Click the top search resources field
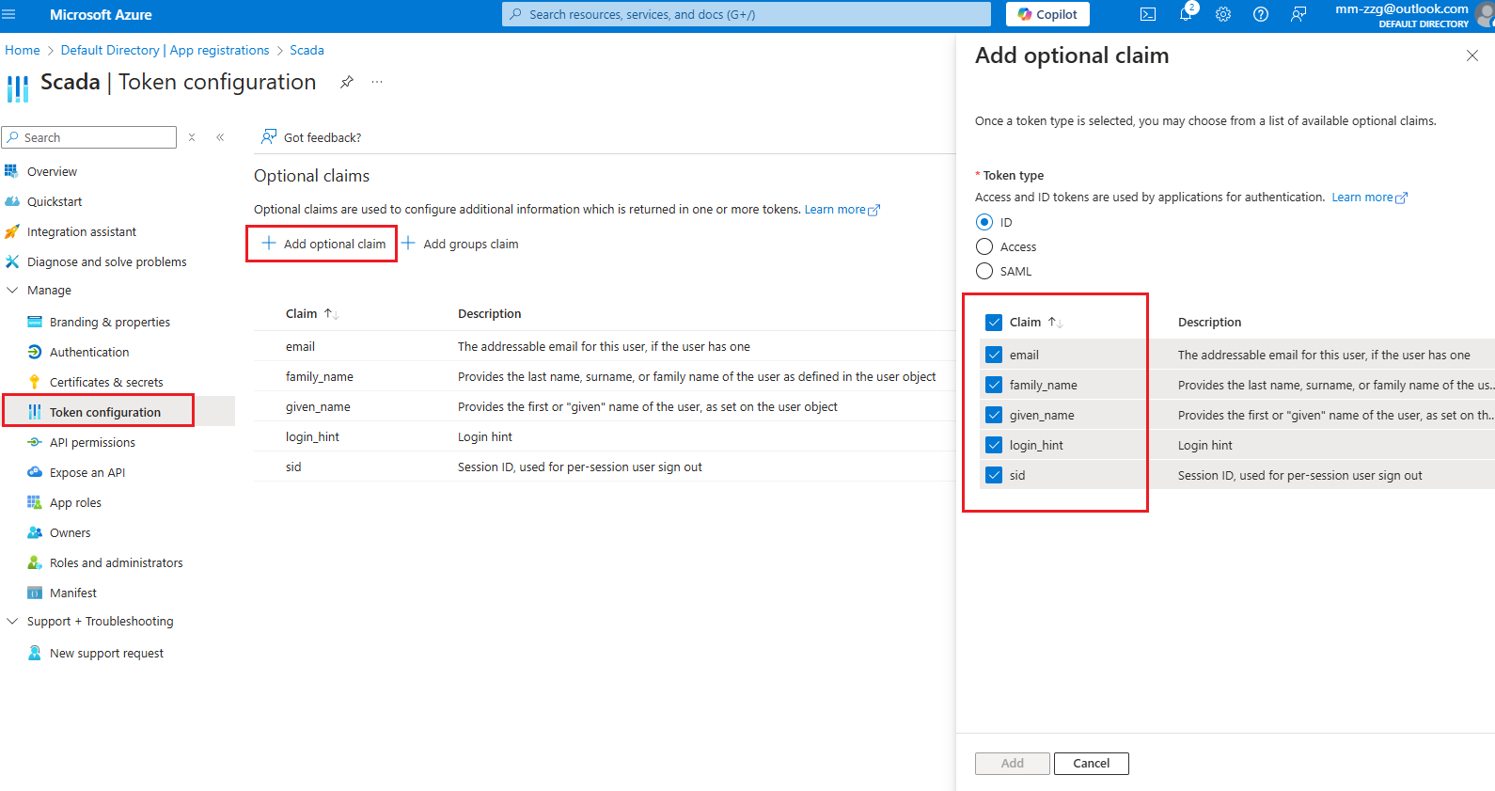The image size is (1495, 791). pos(747,14)
